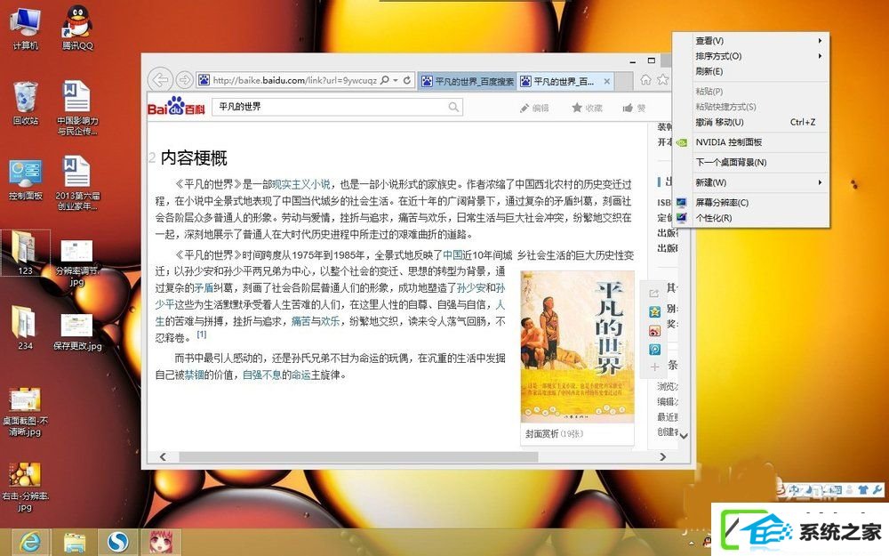Click the browser home icon
The image size is (889, 556).
[645, 80]
